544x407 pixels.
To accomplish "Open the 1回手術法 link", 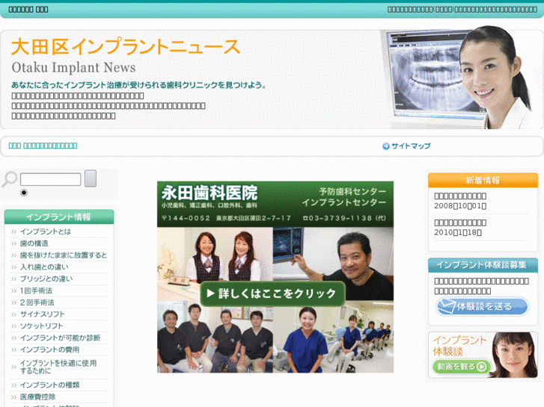I will pyautogui.click(x=36, y=291).
